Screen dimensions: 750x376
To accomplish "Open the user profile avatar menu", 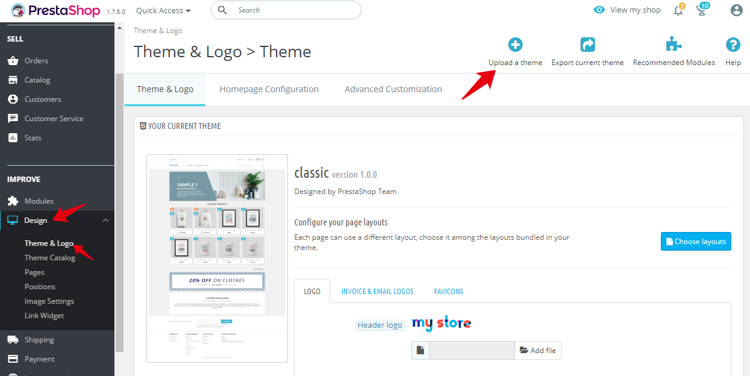I will 736,10.
